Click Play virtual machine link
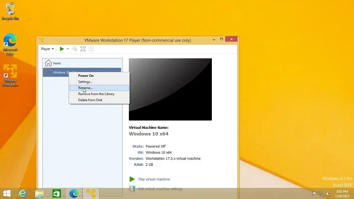The image size is (354, 199). (x=154, y=179)
